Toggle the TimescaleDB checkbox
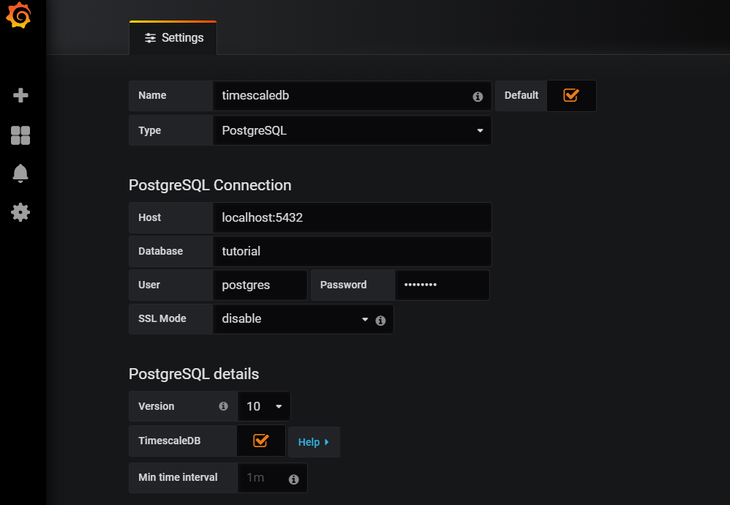 point(260,441)
